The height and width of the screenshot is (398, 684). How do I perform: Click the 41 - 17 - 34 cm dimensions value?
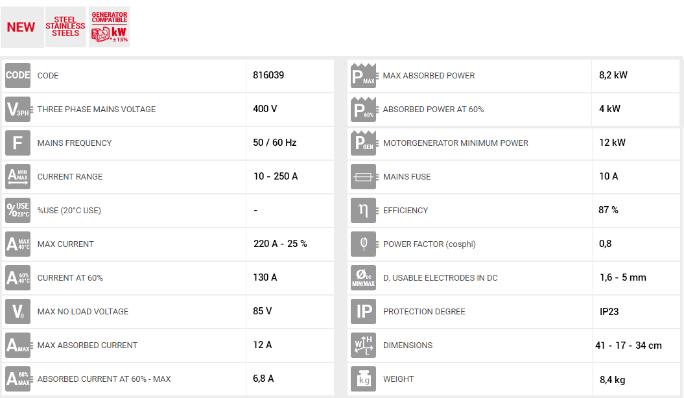point(628,345)
